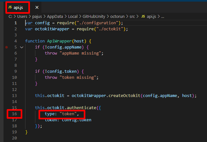Click the JS file icon in the api.js tab
Image resolution: width=207 pixels, height=142 pixels.
10,7
